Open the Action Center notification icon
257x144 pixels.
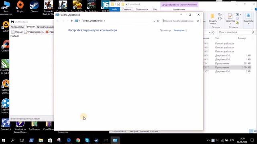point(252,140)
